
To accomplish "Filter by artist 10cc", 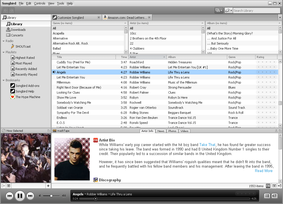I will (x=165, y=33).
